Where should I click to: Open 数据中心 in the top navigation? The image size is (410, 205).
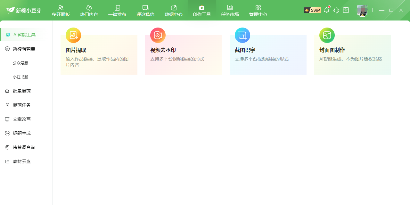[174, 11]
